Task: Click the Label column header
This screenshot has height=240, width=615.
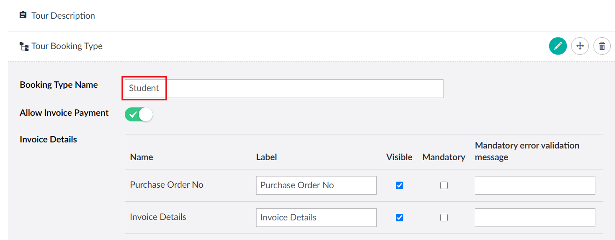Action: point(266,157)
